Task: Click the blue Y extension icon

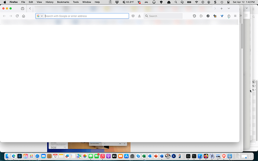Action: [222, 16]
